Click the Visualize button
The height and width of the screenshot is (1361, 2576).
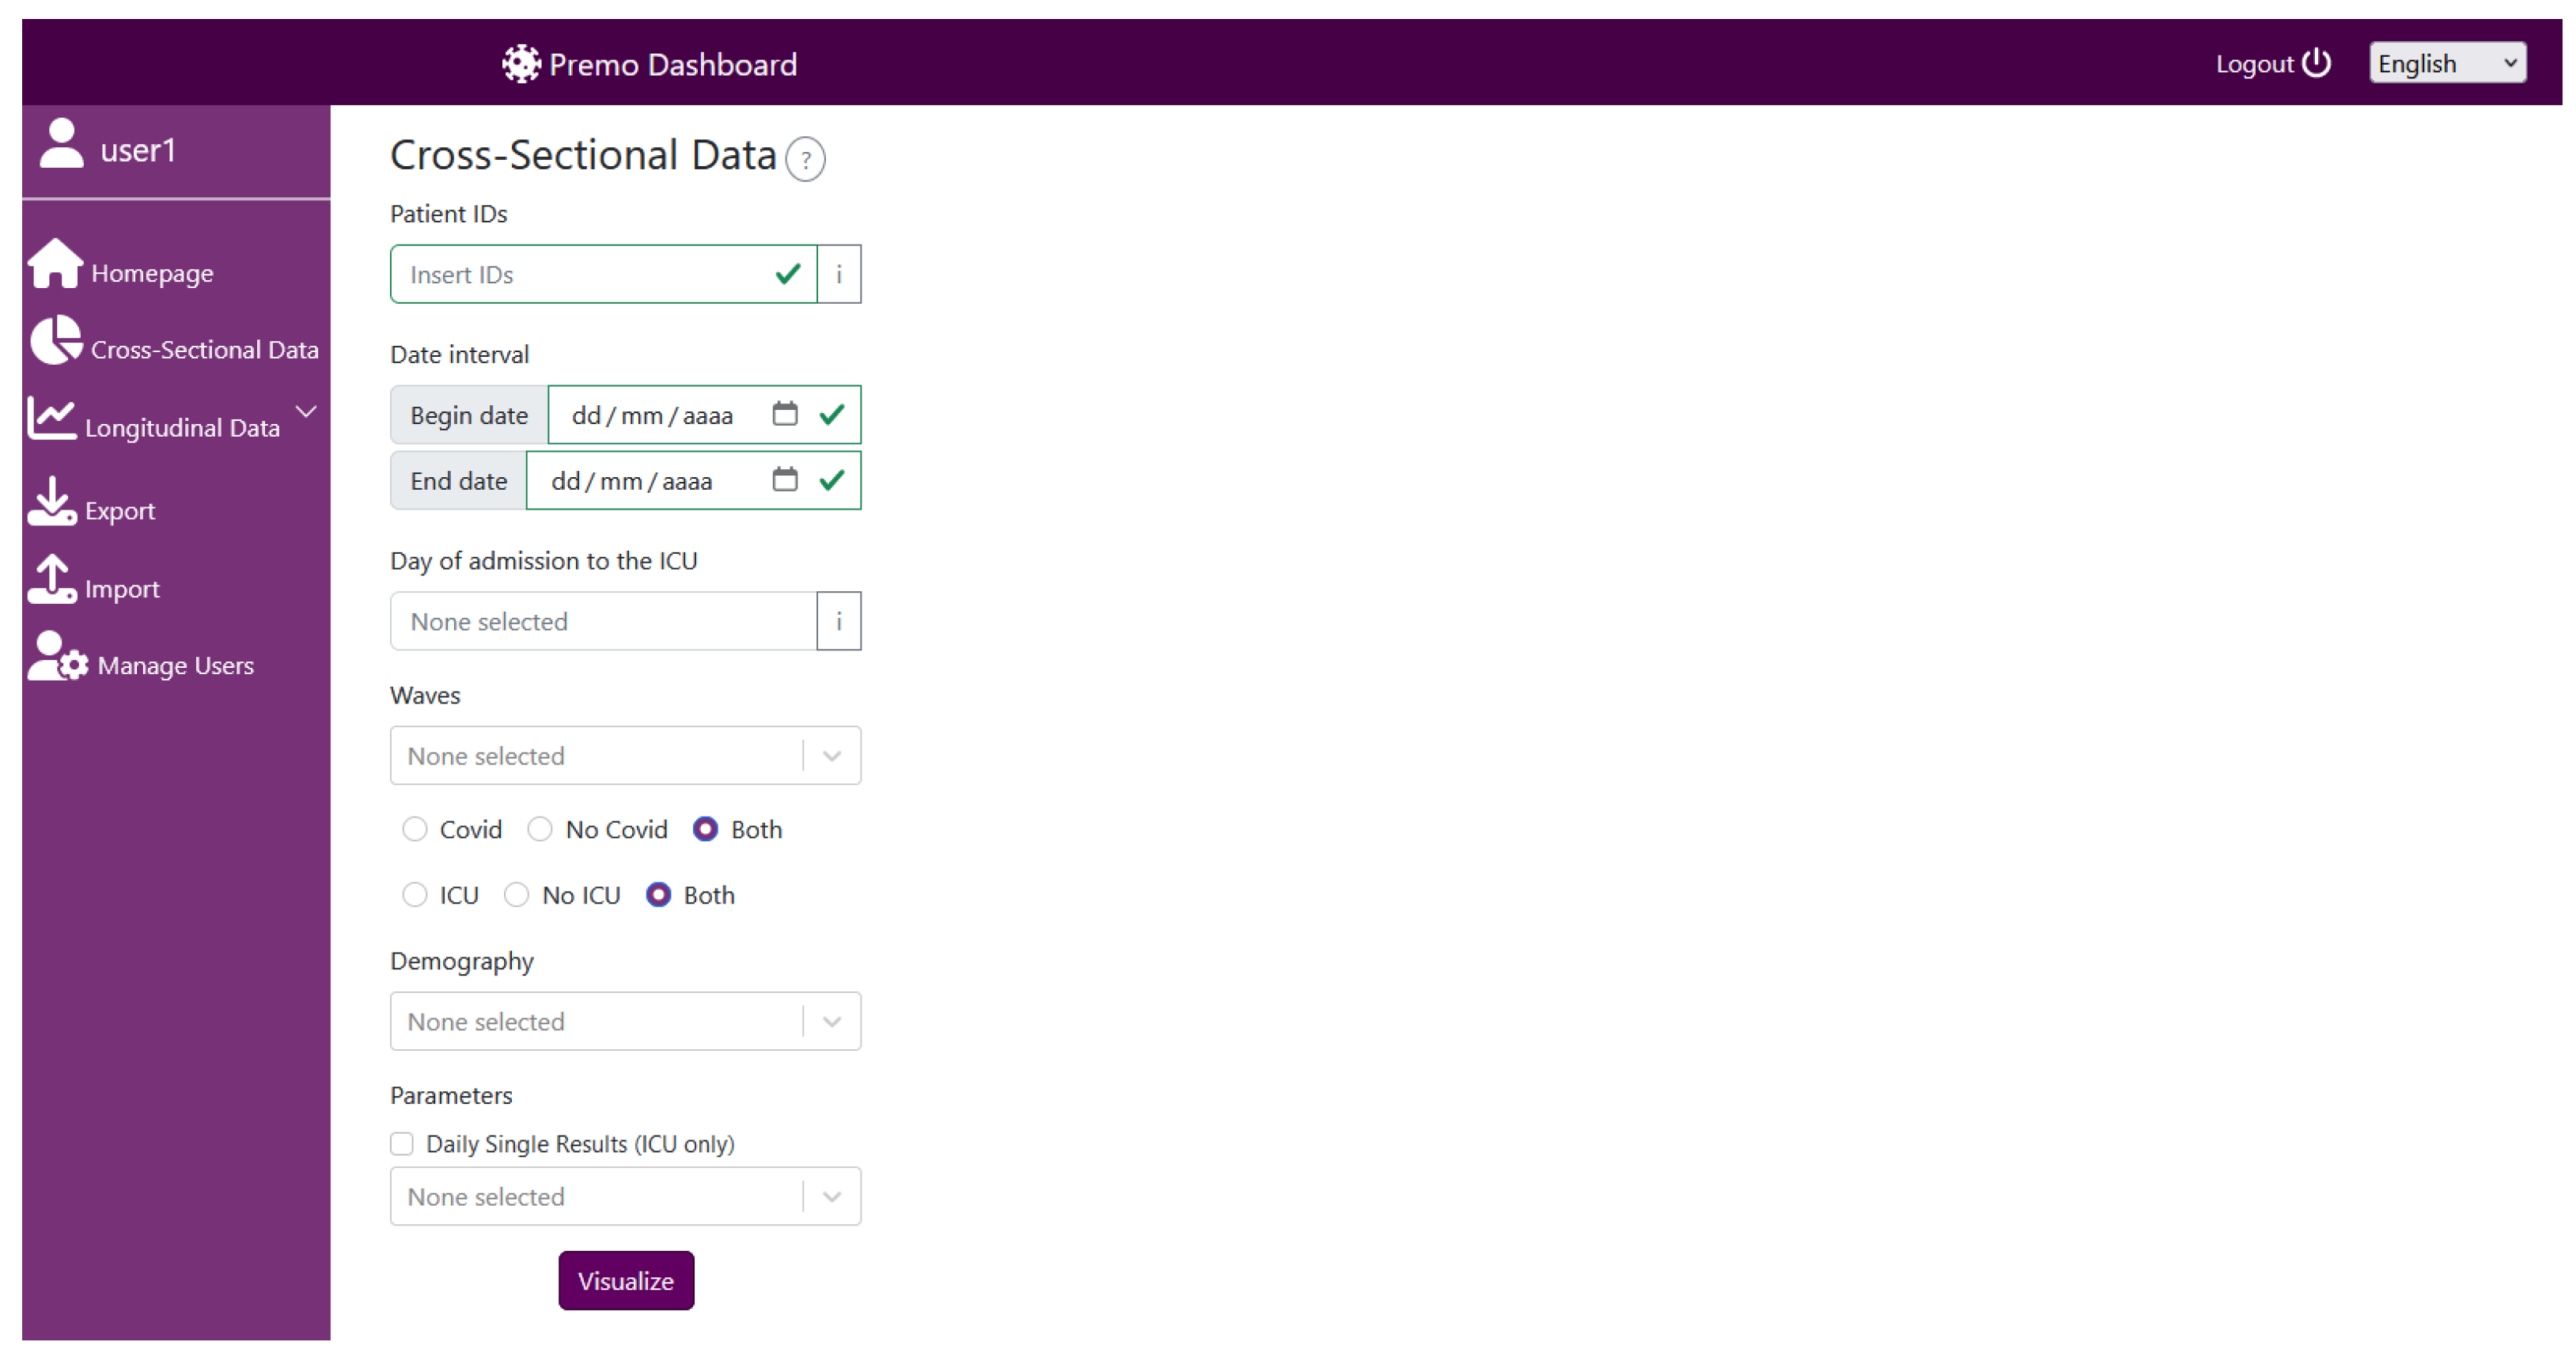pyautogui.click(x=625, y=1280)
